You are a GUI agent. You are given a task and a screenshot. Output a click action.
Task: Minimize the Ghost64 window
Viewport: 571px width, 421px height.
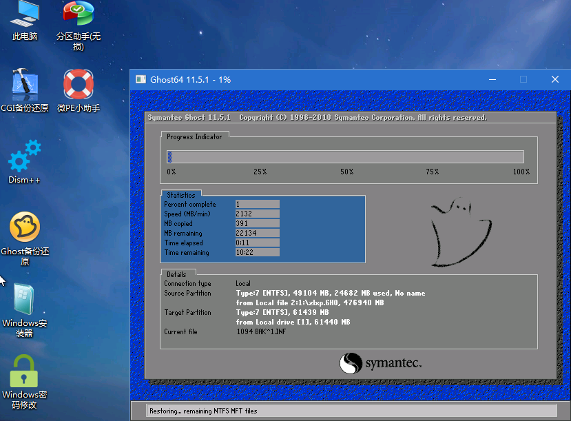click(492, 79)
